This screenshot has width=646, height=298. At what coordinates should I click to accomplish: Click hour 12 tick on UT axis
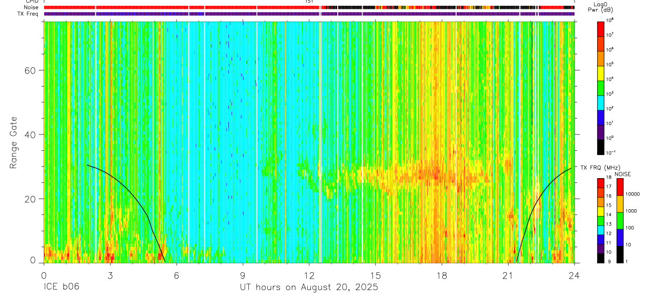[x=309, y=275]
